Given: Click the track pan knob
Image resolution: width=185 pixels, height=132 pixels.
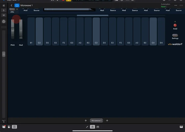Looking at the screenshot, I should pos(4,21).
